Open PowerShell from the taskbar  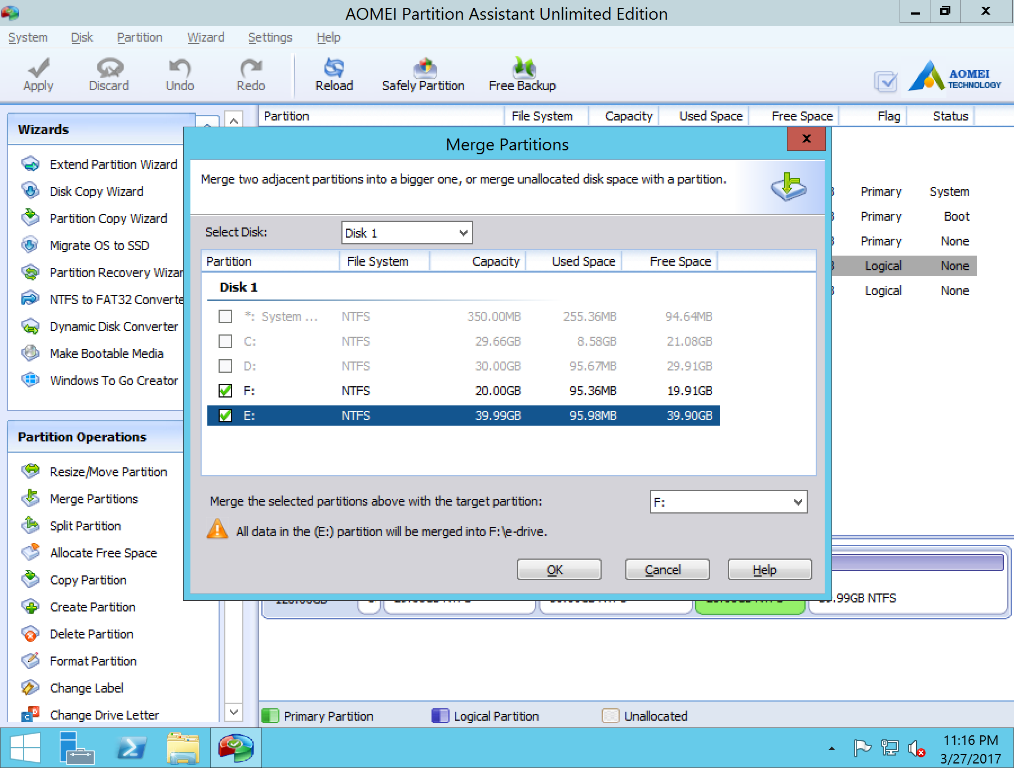tap(131, 748)
